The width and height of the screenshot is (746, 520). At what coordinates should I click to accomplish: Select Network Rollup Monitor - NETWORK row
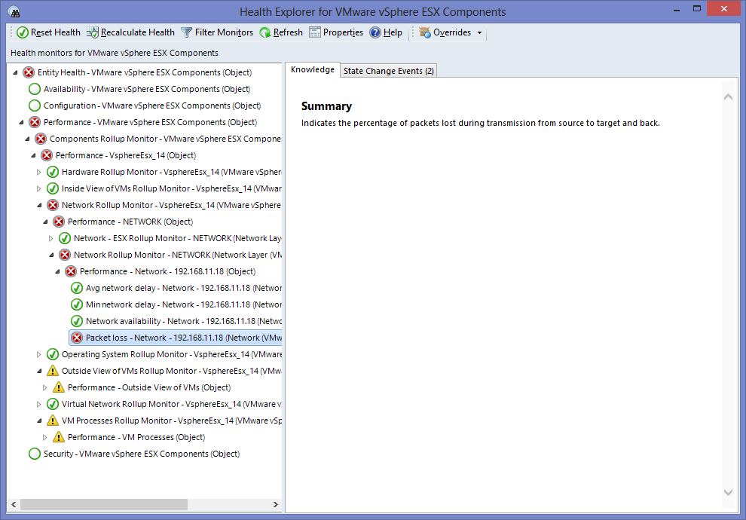coord(178,255)
